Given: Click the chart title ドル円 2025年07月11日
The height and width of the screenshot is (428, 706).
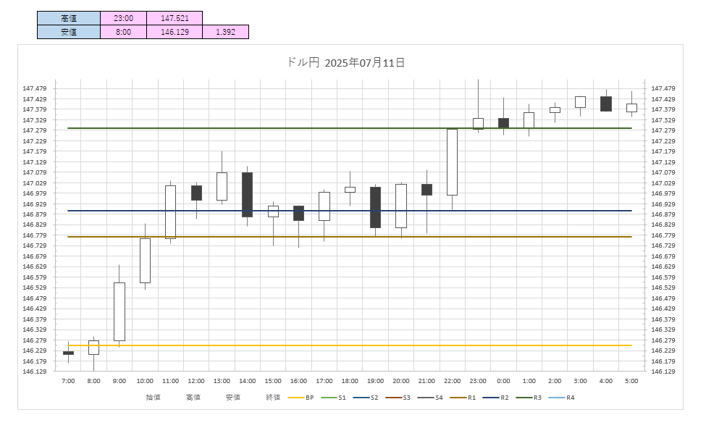Looking at the screenshot, I should pyautogui.click(x=346, y=63).
